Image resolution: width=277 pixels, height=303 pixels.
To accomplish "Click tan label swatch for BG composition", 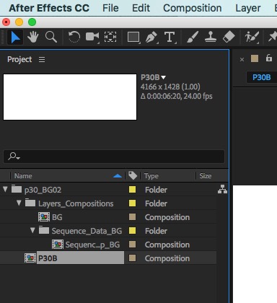I will (132, 217).
